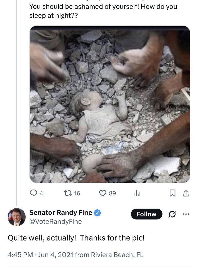The image size is (198, 268).
Task: Open Randy Fine's profile avatar picture
Action: (x=17, y=217)
